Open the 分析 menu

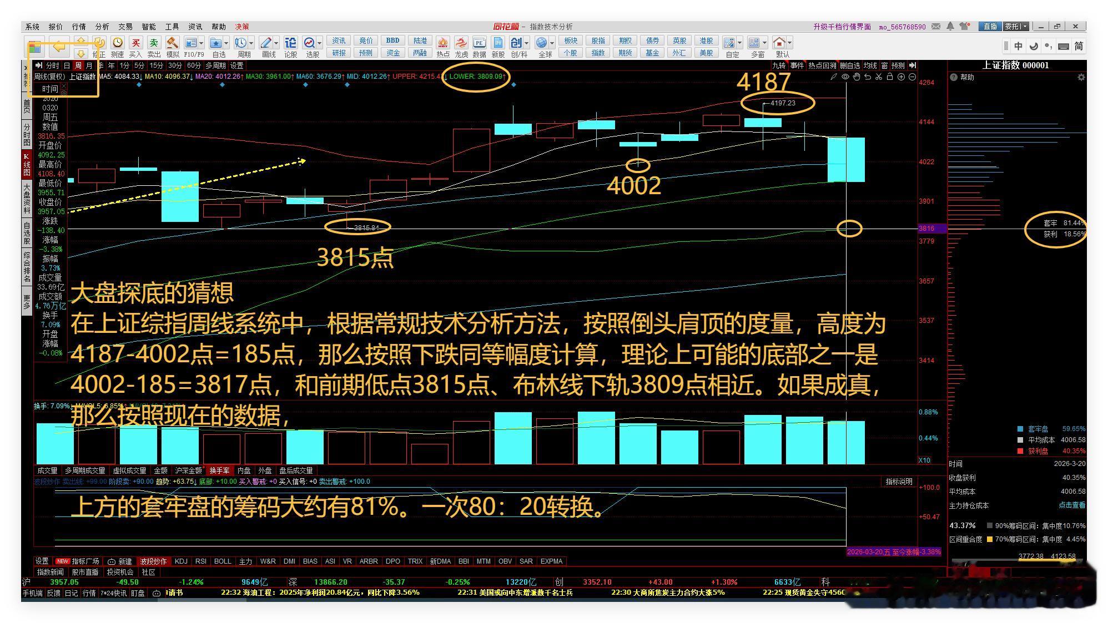tap(102, 27)
